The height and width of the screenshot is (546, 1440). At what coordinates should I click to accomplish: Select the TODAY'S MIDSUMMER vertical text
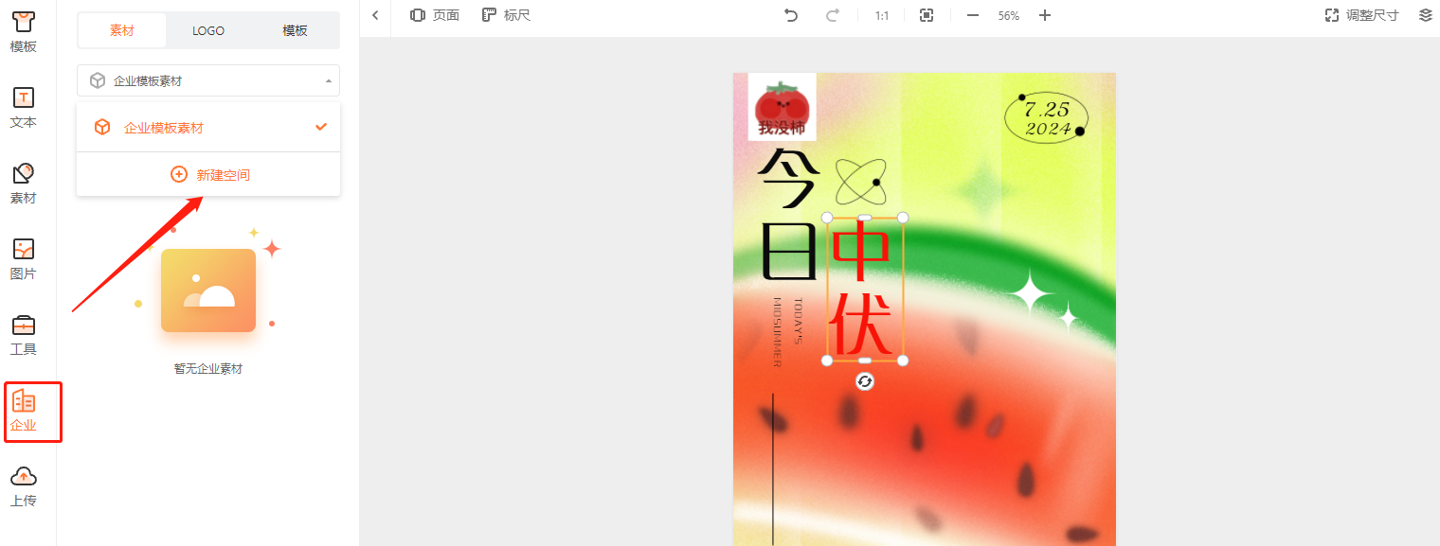pyautogui.click(x=787, y=332)
